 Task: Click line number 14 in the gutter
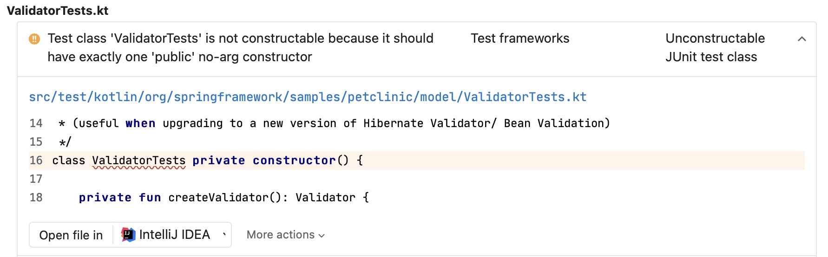36,123
